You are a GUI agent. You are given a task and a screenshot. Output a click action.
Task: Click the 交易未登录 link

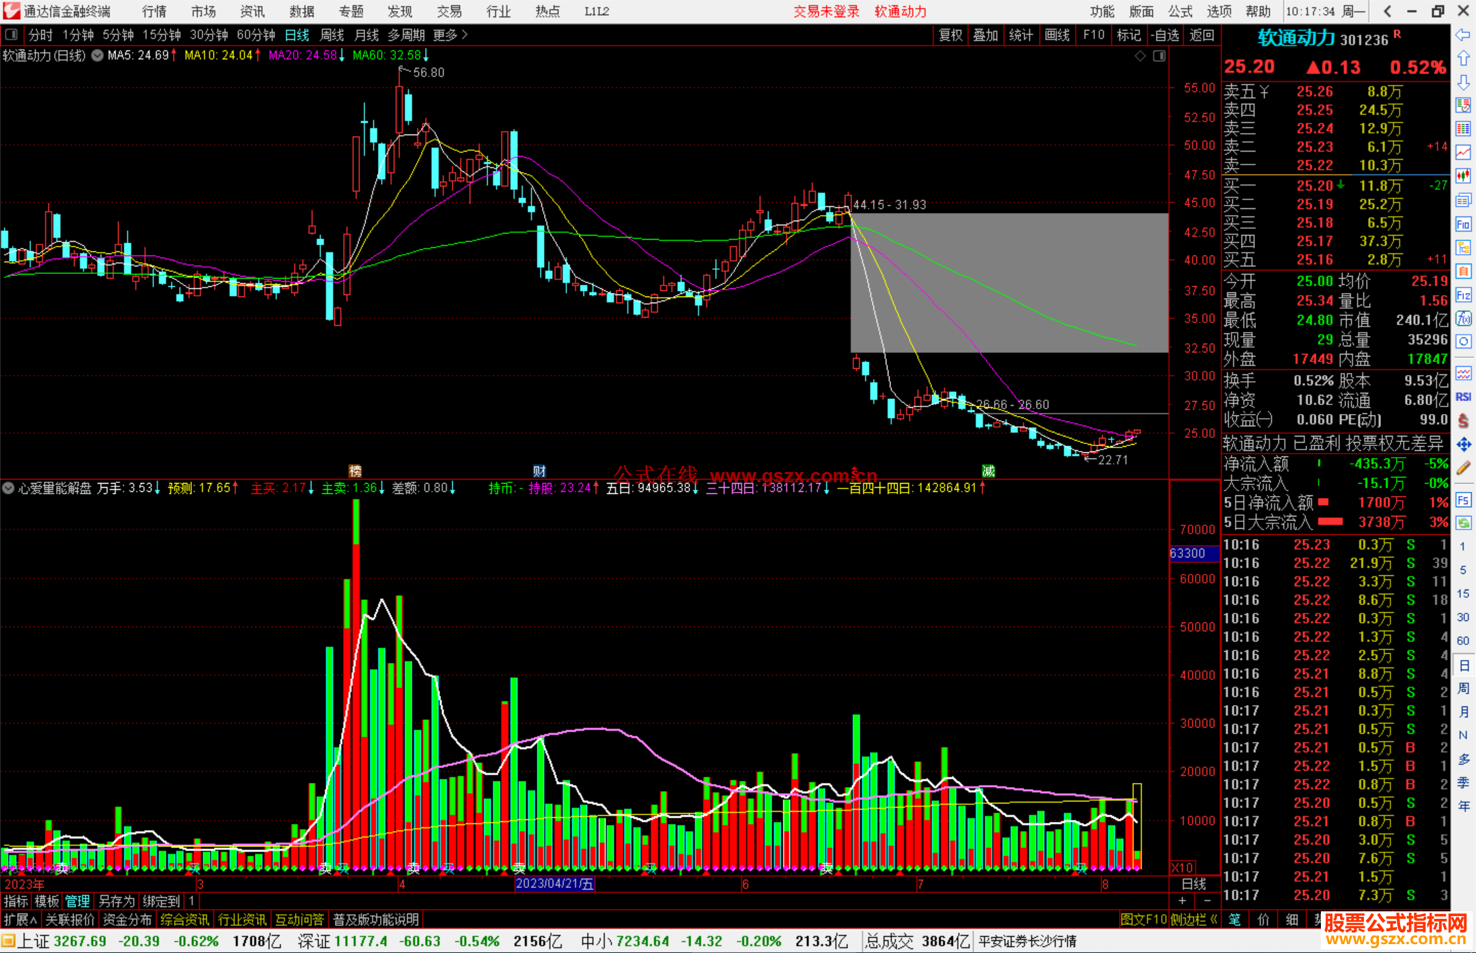click(826, 12)
